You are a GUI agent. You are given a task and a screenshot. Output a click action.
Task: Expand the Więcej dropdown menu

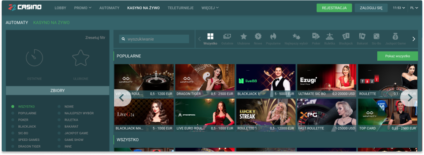tap(210, 8)
